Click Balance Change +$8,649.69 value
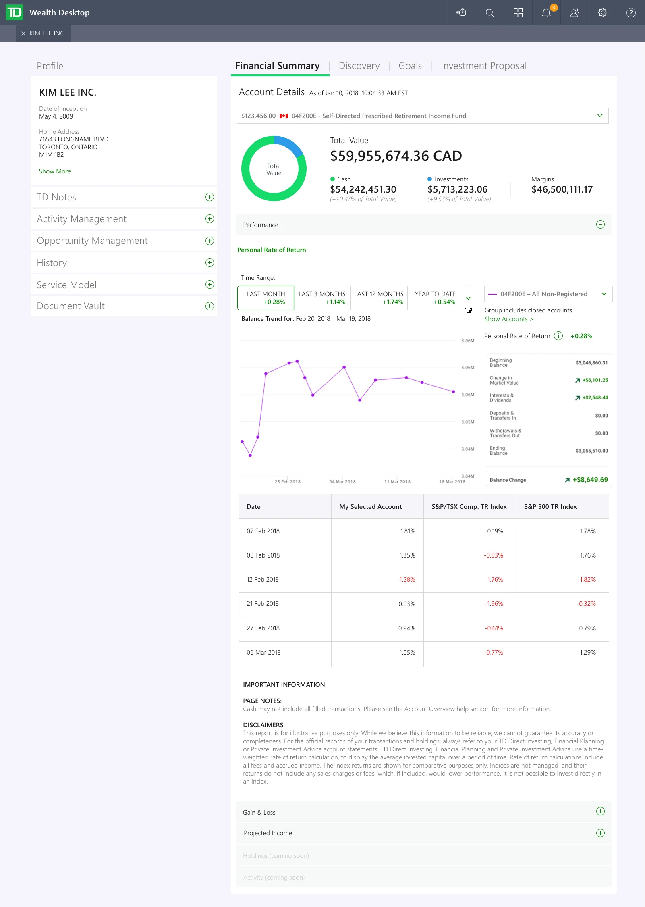 (x=590, y=480)
